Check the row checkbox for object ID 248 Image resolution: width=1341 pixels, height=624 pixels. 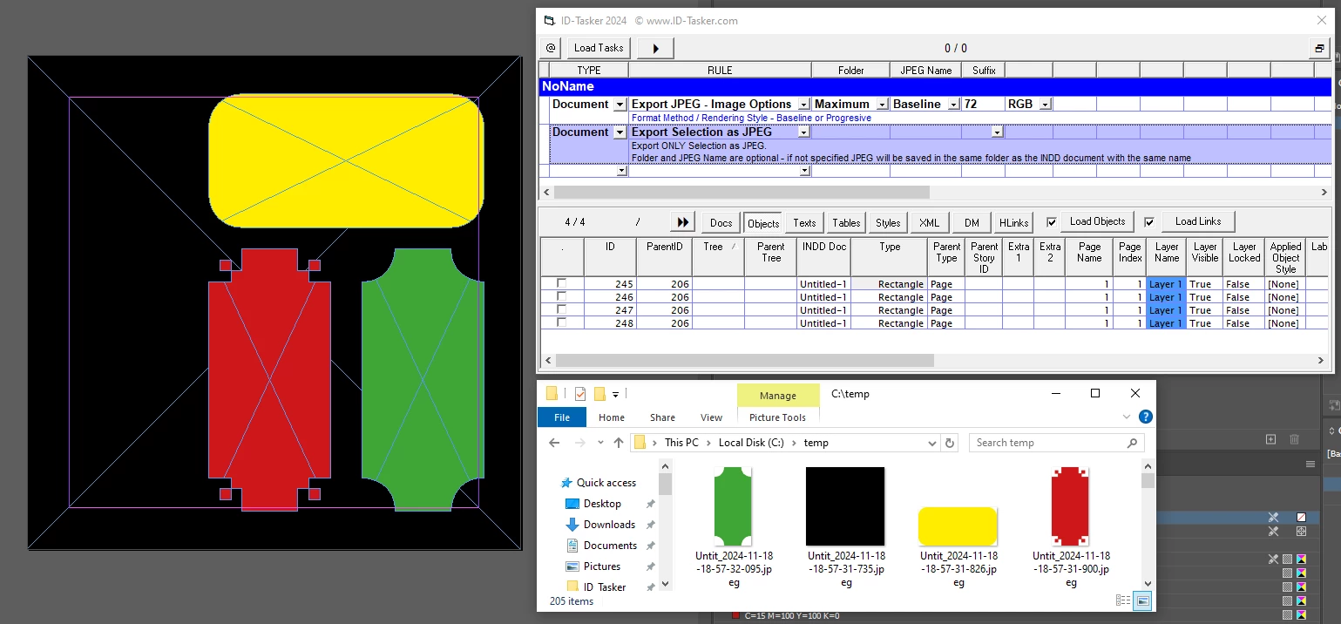561,322
